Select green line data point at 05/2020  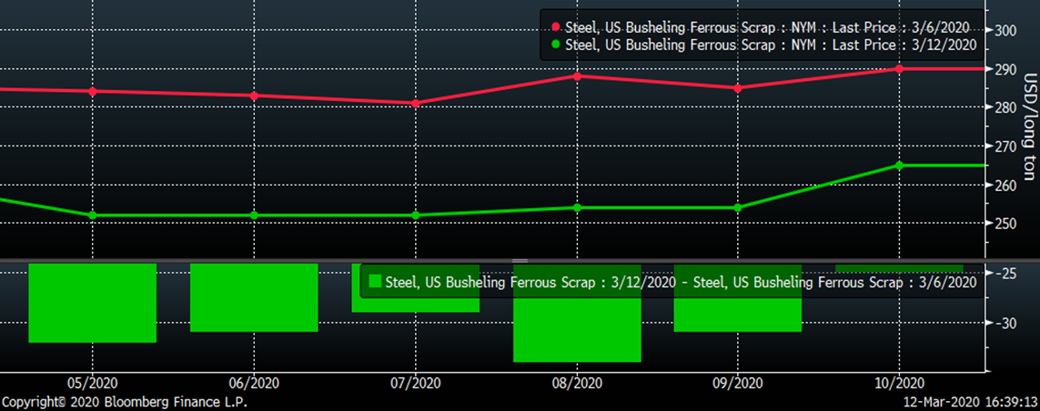coord(93,216)
